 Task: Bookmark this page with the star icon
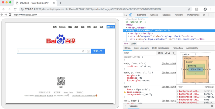pyautogui.click(x=189, y=9)
